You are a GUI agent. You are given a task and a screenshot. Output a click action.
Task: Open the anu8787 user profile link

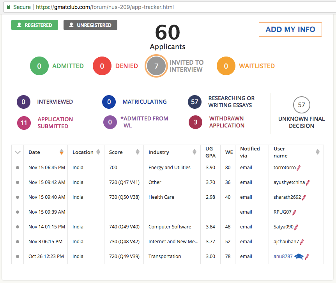tap(283, 256)
